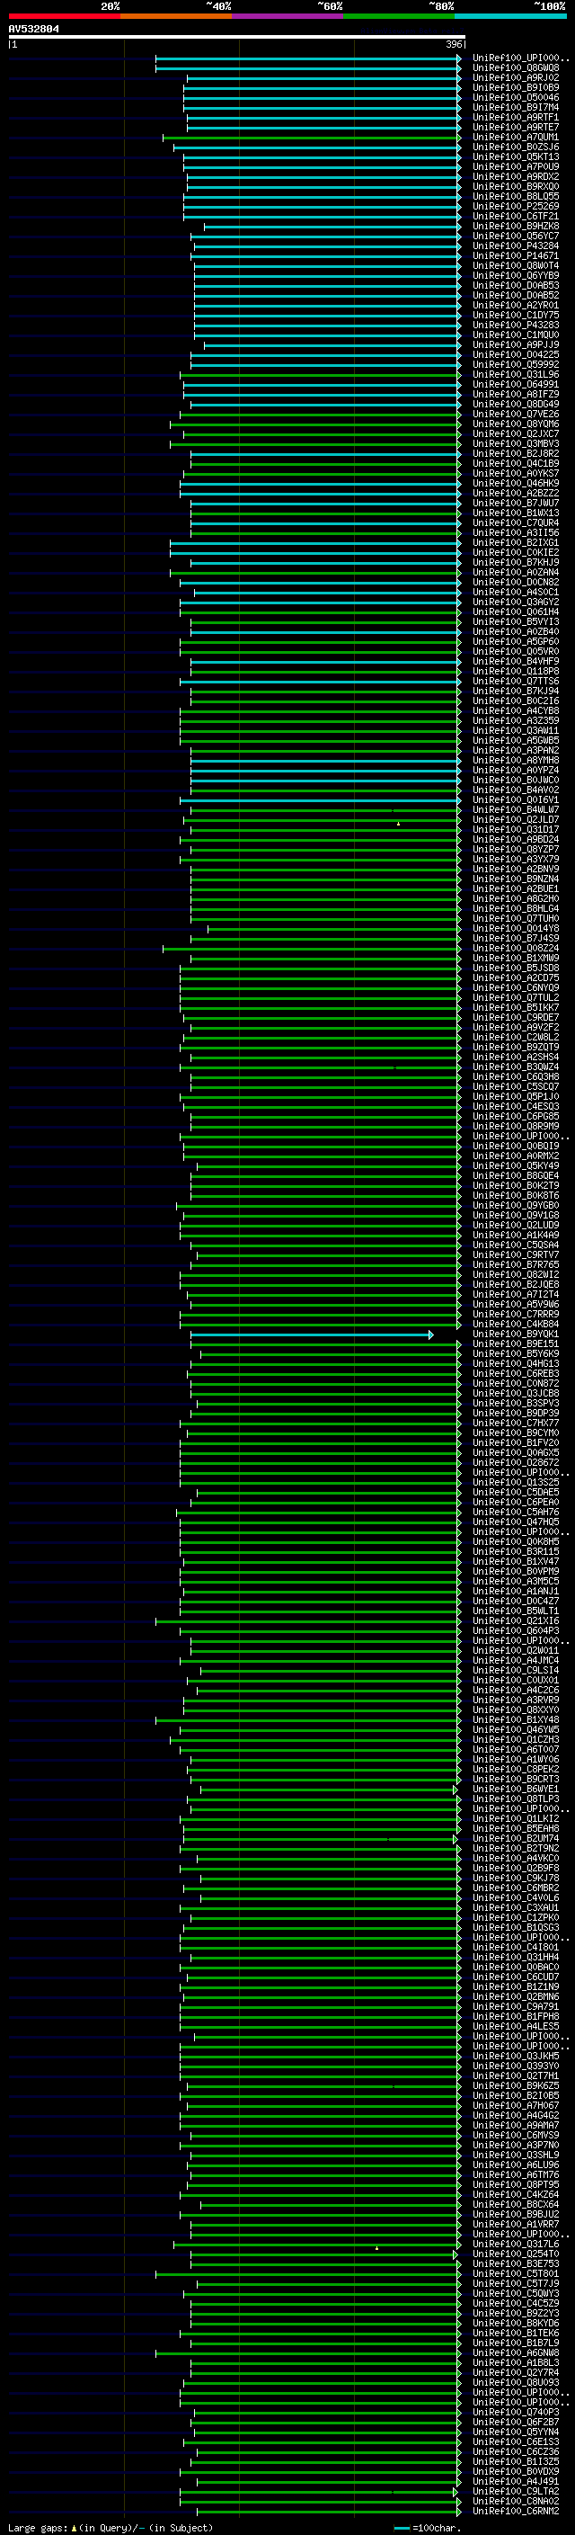
Task: Click the 396 query length end marker
Action: click(454, 44)
